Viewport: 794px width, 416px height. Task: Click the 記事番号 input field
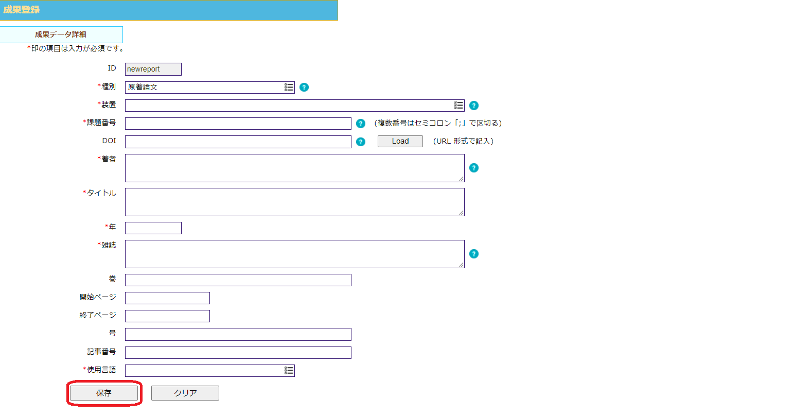(x=238, y=353)
